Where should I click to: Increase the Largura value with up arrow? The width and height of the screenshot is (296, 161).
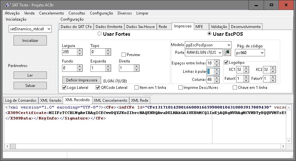80,50
